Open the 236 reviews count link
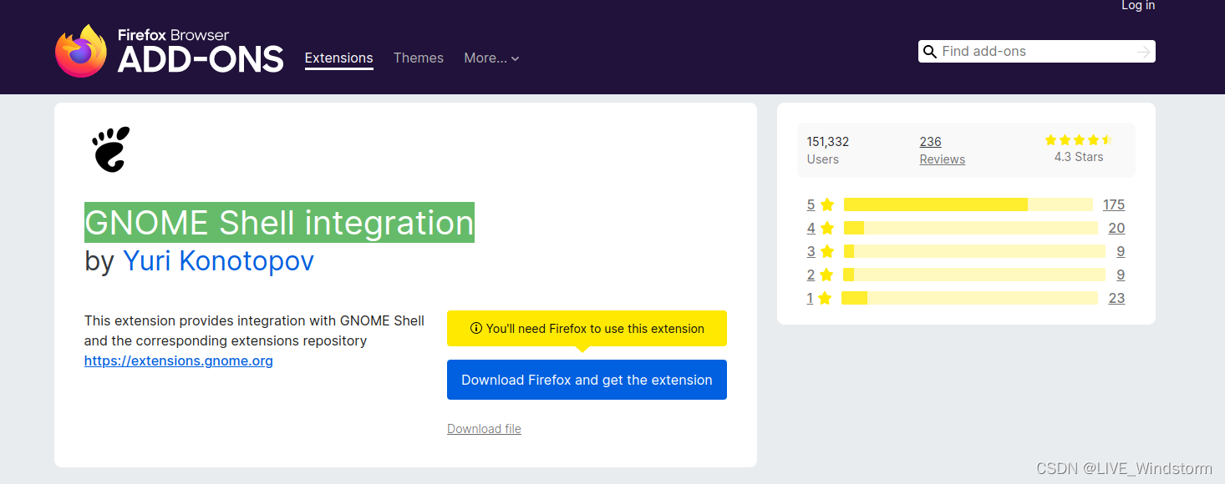Viewport: 1225px width, 484px height. click(931, 142)
